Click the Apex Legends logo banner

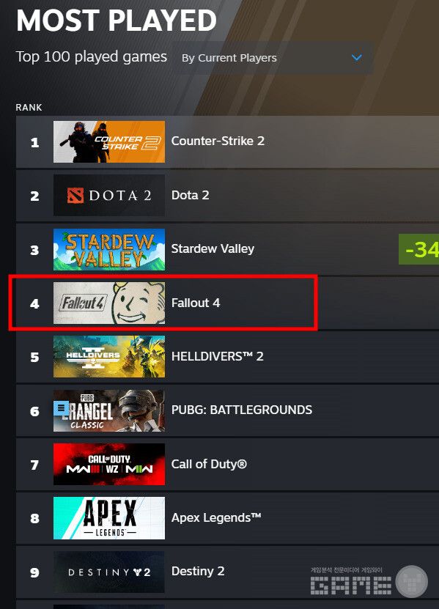pos(108,517)
